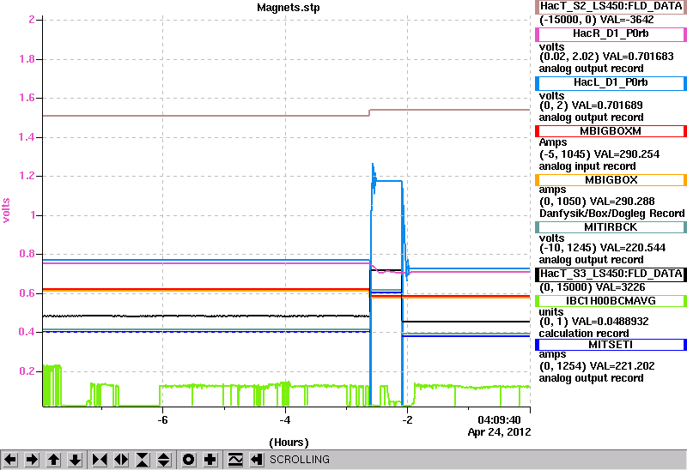Click the '(Hours)' x-axis label

(289, 443)
